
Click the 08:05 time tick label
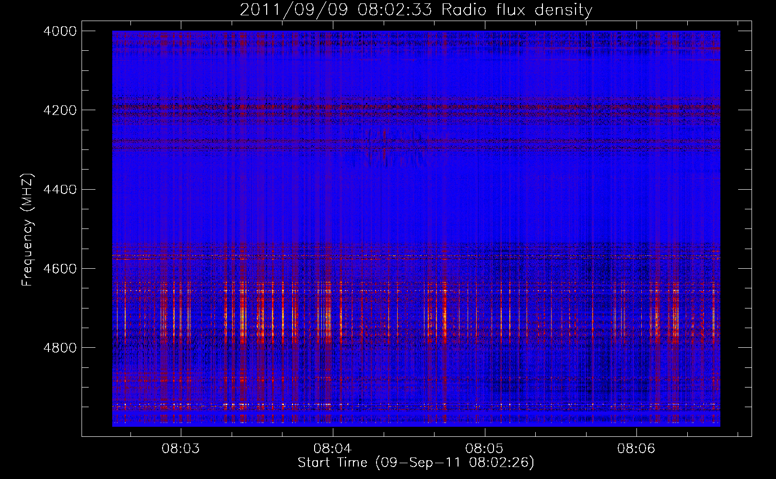[484, 449]
